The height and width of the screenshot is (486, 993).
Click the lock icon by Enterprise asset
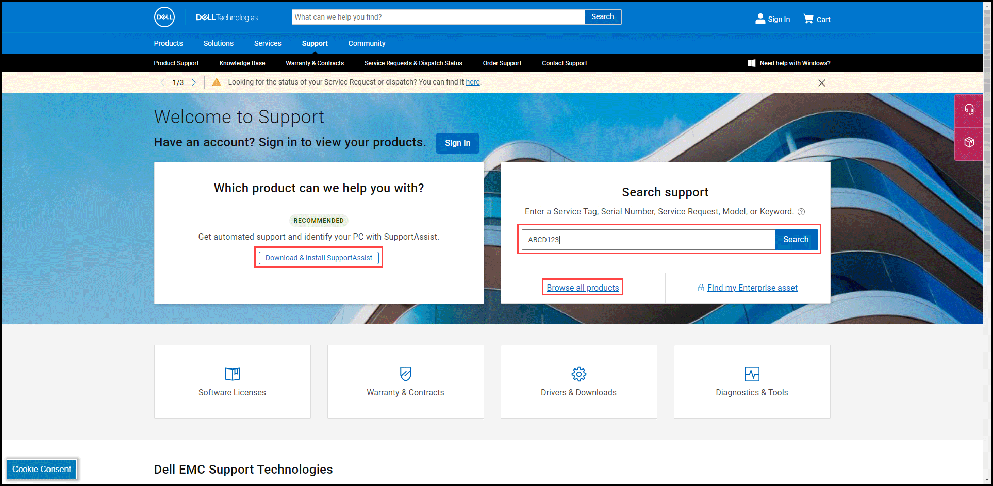tap(701, 288)
